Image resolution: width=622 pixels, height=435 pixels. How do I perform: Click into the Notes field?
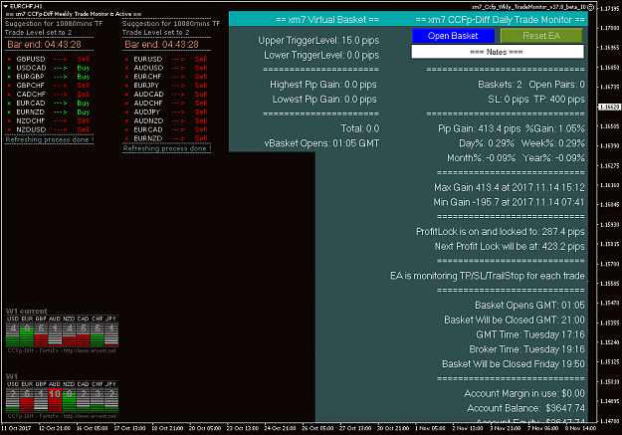[x=498, y=52]
